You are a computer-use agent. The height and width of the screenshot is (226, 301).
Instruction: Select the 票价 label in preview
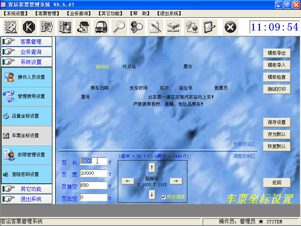click(x=188, y=67)
